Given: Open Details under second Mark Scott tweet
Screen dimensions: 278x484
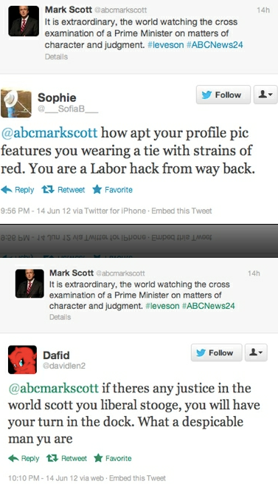Looking at the screenshot, I should point(60,317).
